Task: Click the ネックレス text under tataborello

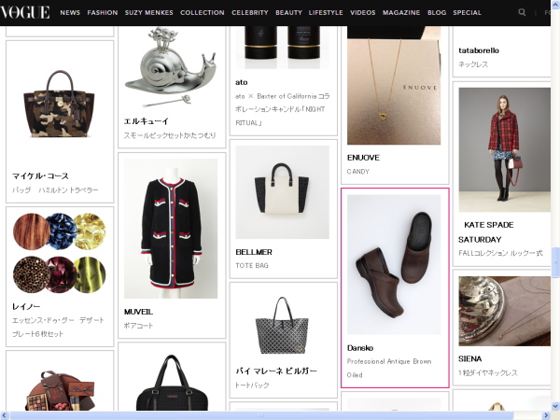Action: point(473,64)
